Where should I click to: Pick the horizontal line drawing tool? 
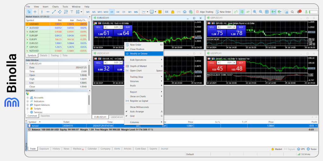48,12
